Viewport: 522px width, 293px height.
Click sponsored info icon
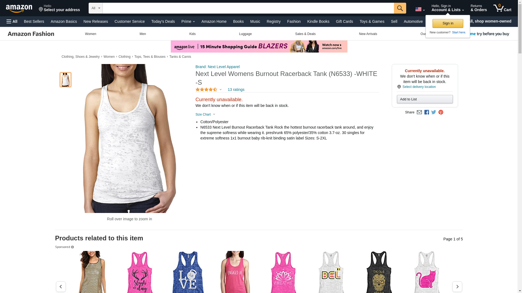tap(72, 247)
